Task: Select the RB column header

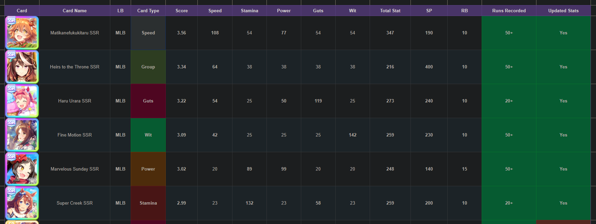Action: tap(465, 11)
